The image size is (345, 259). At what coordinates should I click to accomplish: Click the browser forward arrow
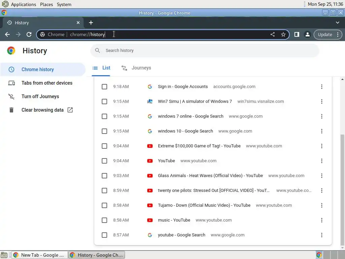pos(18,34)
